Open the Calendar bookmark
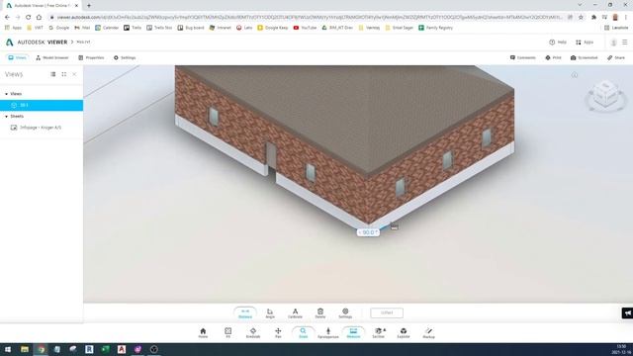Screen dimensions: 633x356 [x=107, y=28]
